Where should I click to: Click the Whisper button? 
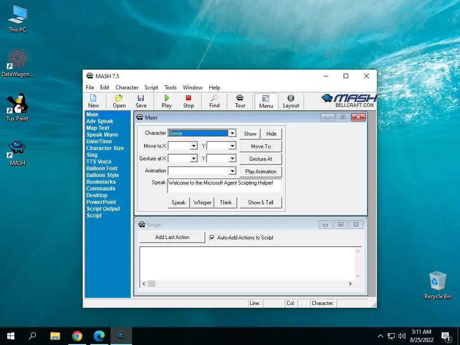pyautogui.click(x=203, y=203)
